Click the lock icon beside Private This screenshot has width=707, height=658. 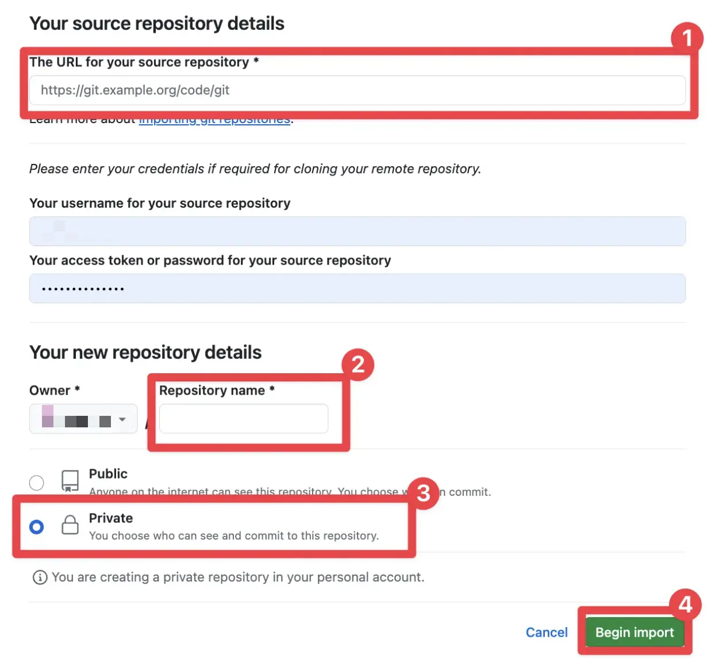point(70,525)
